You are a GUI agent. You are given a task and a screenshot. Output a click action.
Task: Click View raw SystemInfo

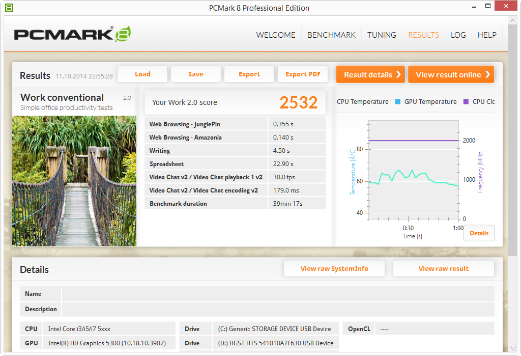tap(334, 268)
